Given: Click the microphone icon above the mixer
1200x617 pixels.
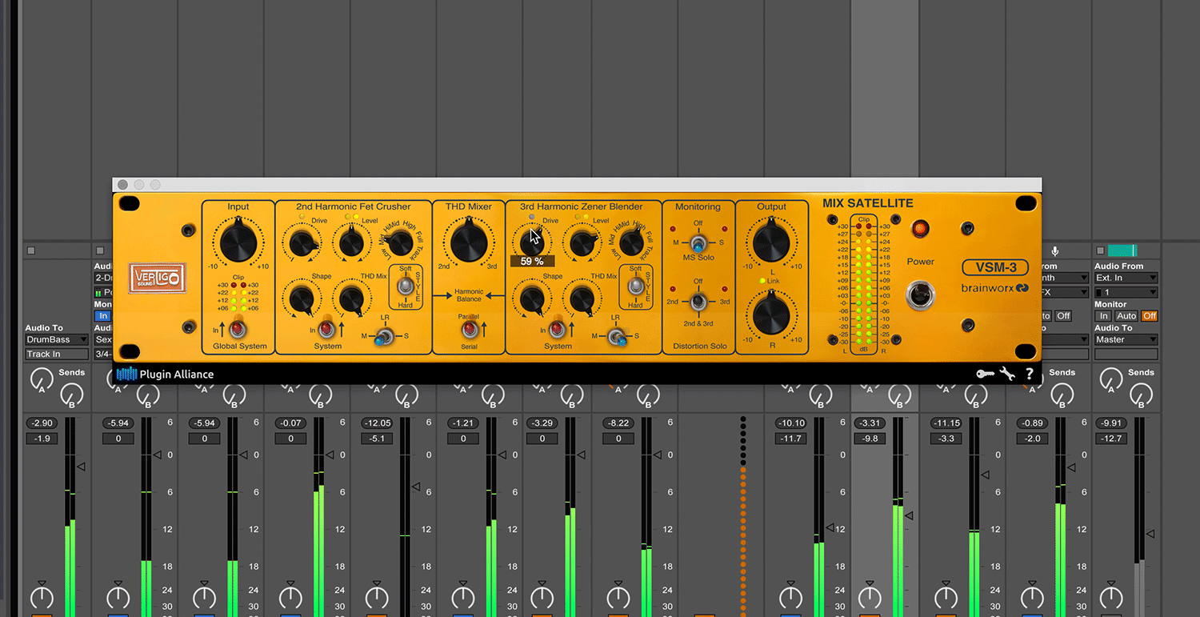Looking at the screenshot, I should pos(1054,251).
